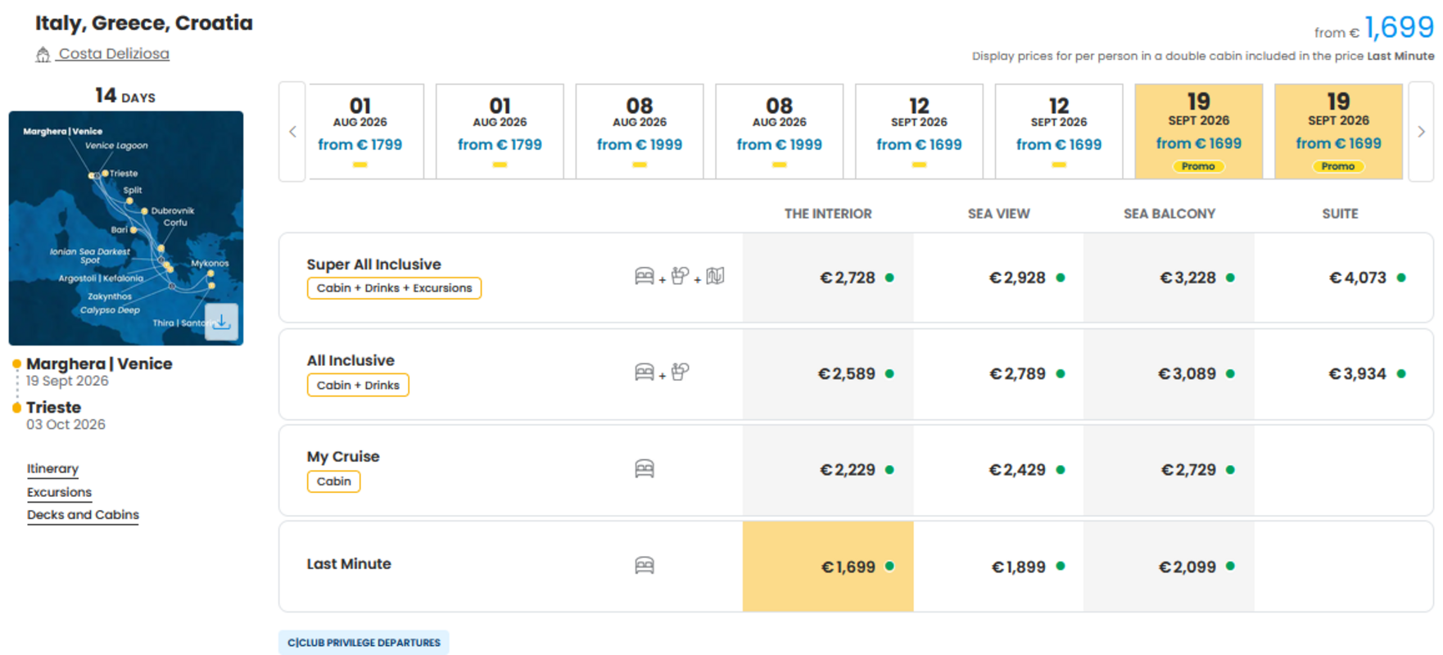Select second 12 Sept 2026 departure
This screenshot has height=655, width=1443.
coord(1059,131)
